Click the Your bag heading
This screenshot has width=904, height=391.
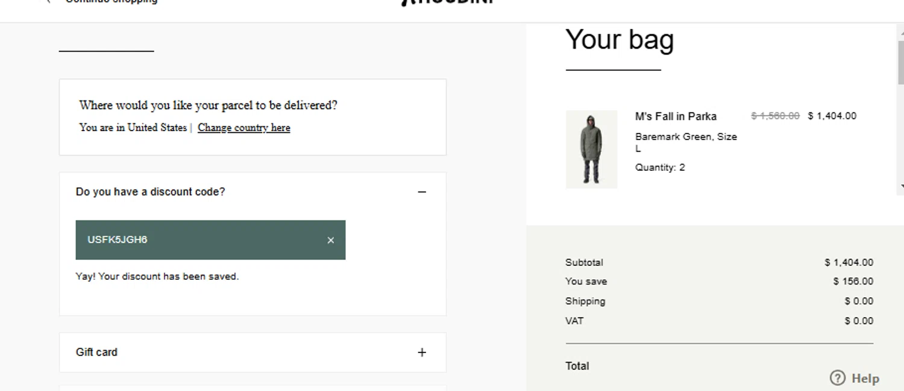pos(620,40)
